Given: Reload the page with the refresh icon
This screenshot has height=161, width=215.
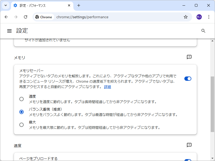Looking at the screenshot, I should pyautogui.click(x=26, y=17).
